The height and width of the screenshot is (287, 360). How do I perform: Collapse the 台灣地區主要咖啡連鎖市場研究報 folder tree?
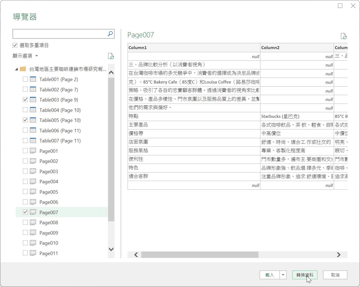16,69
